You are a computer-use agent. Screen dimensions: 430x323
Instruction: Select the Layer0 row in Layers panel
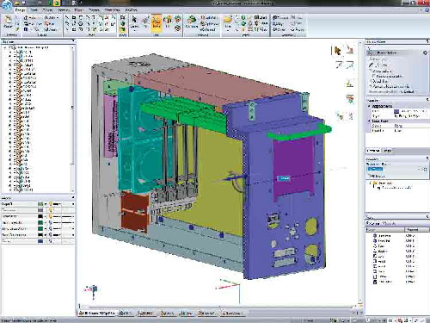38,204
